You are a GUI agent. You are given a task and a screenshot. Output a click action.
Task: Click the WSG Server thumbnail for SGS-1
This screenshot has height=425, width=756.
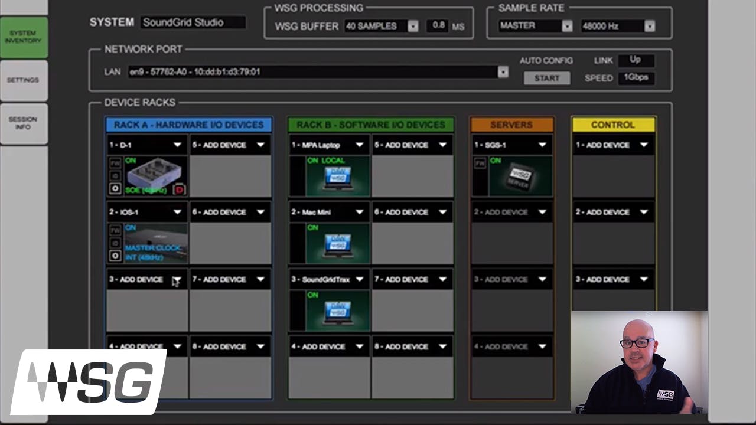519,175
